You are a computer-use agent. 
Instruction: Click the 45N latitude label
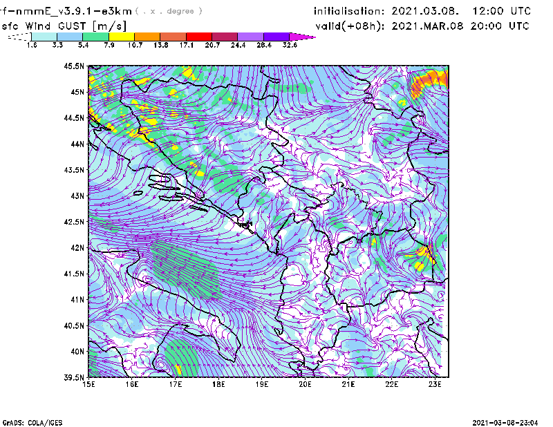[x=77, y=92]
